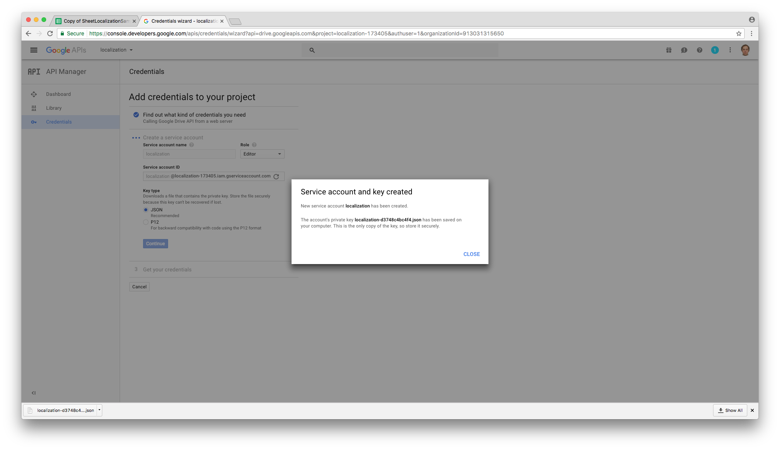This screenshot has height=450, width=780.
Task: Switch to the Copy of SheetLocalization tab
Action: pyautogui.click(x=96, y=21)
